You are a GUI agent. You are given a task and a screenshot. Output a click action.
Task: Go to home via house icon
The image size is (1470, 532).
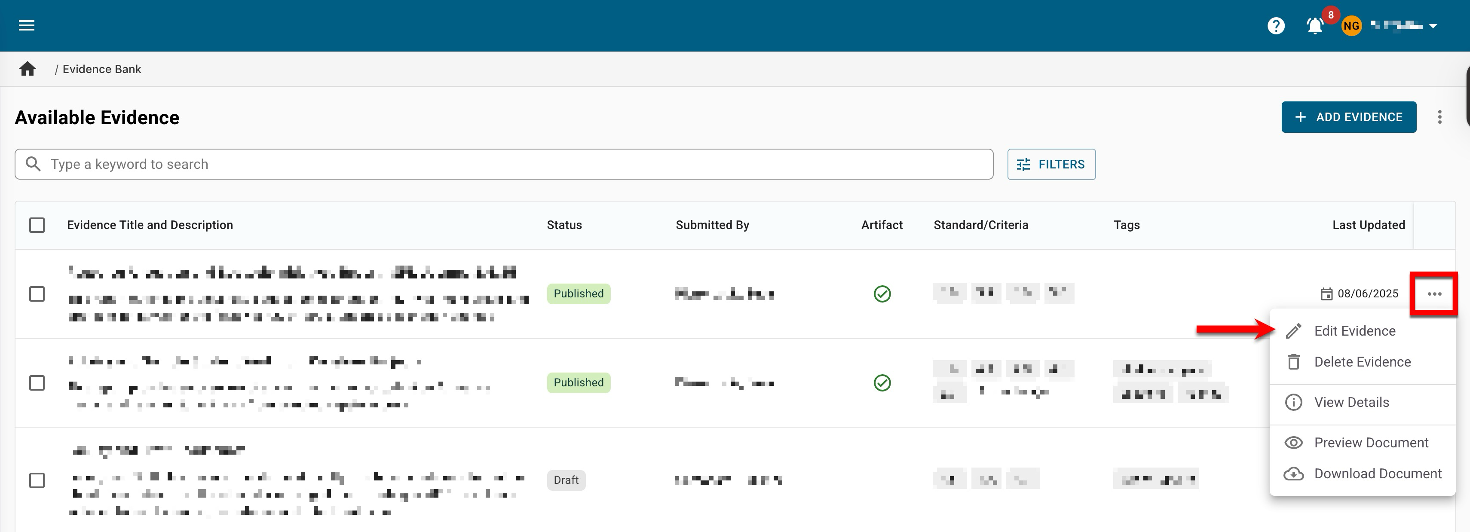click(28, 69)
